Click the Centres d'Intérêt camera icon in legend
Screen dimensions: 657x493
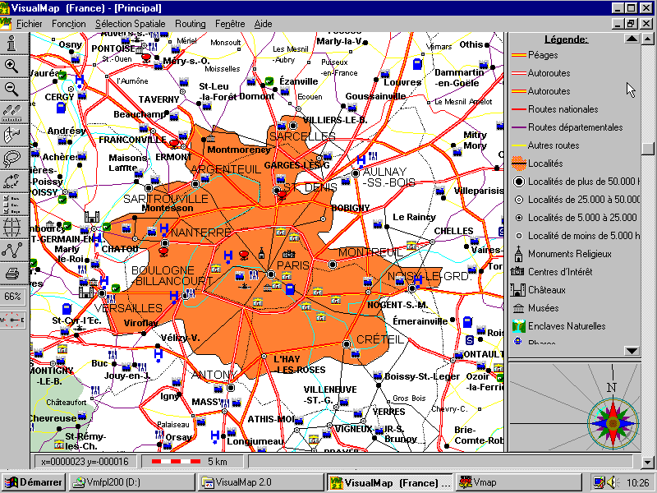pyautogui.click(x=518, y=272)
